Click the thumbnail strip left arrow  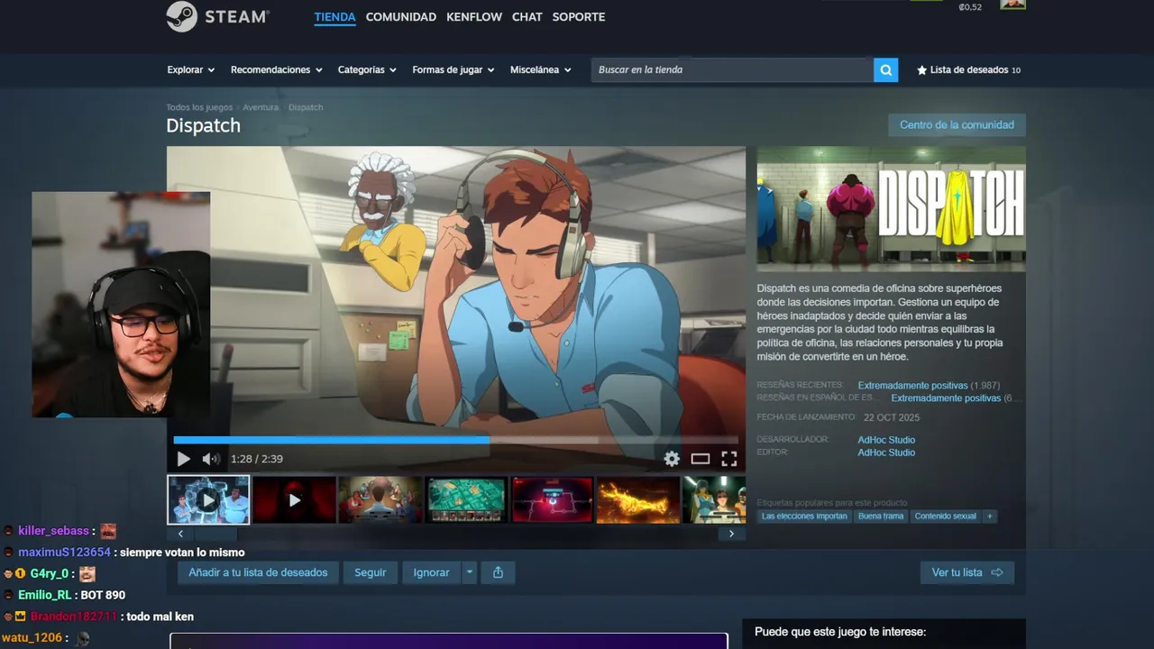tap(180, 534)
